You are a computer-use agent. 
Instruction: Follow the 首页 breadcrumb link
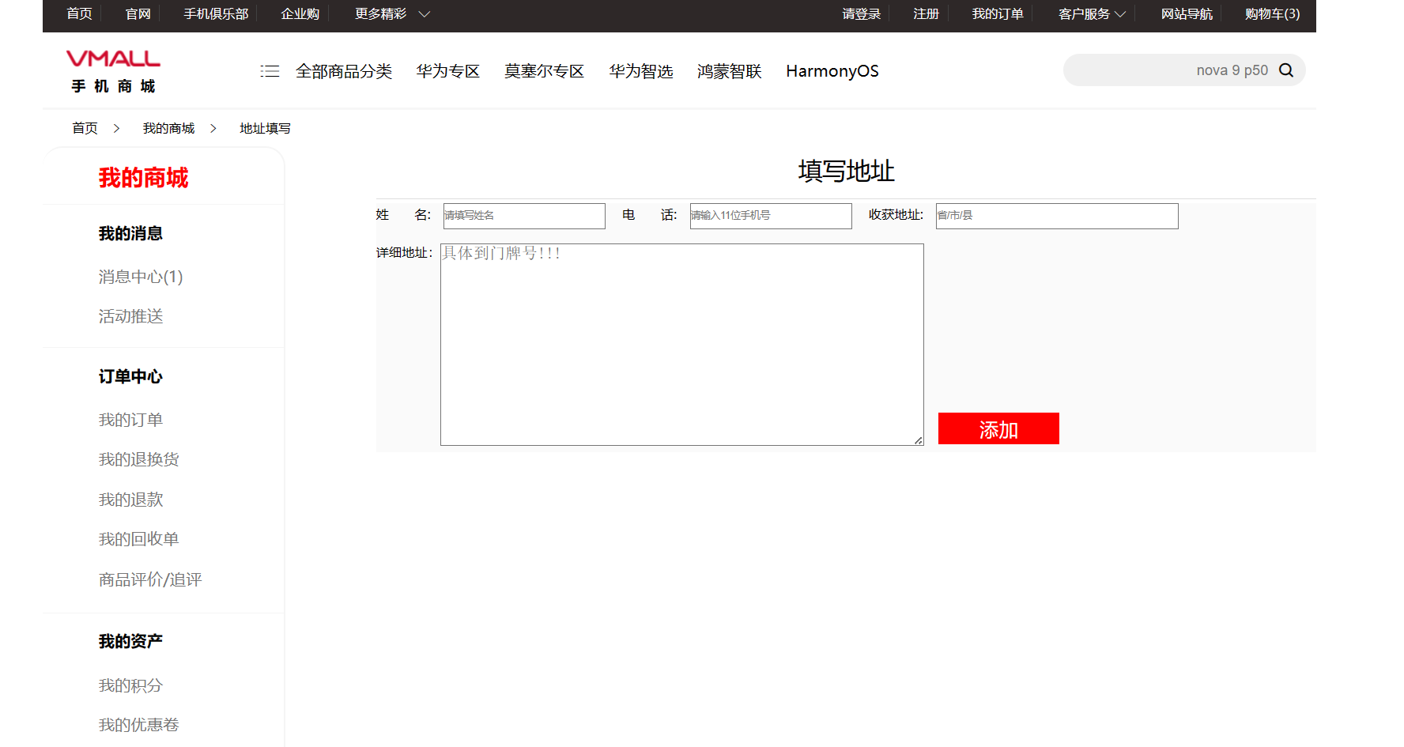point(84,127)
